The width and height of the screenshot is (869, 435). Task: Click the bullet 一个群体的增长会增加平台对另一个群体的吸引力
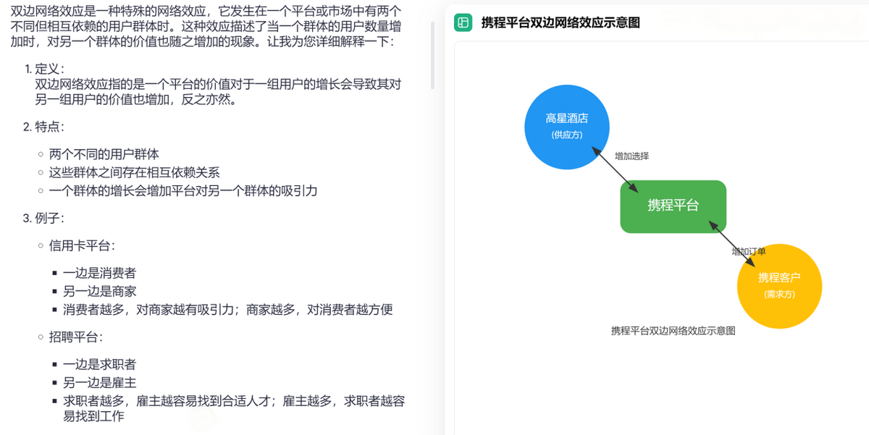click(183, 191)
